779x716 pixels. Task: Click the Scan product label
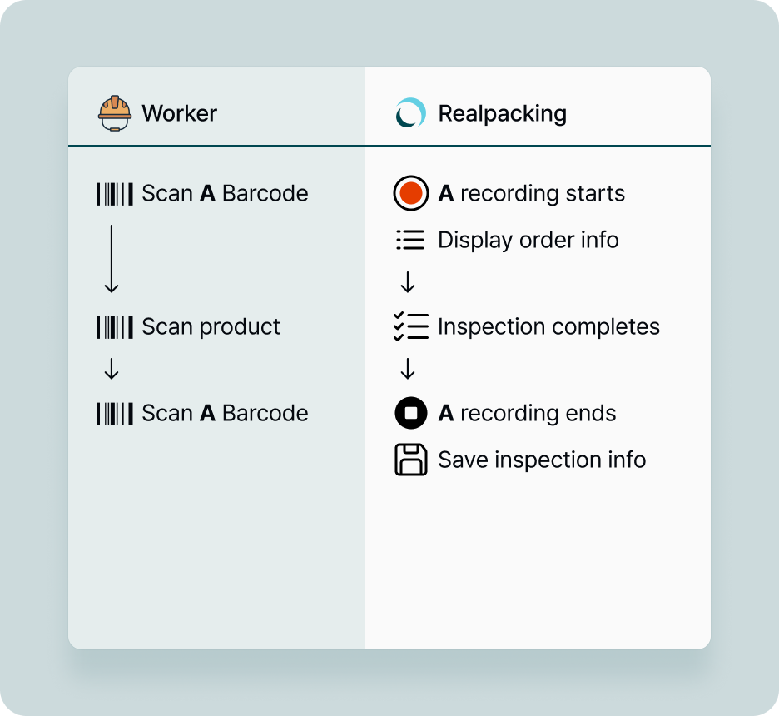[x=211, y=326]
